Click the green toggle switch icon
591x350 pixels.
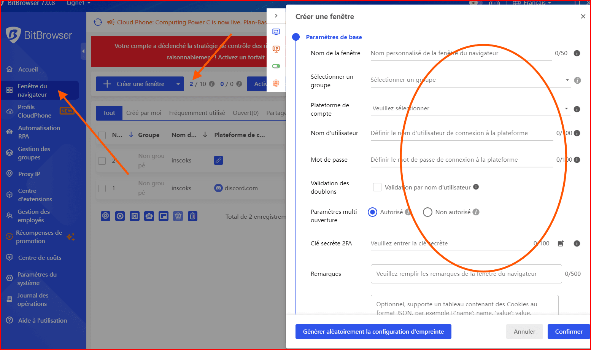(276, 66)
